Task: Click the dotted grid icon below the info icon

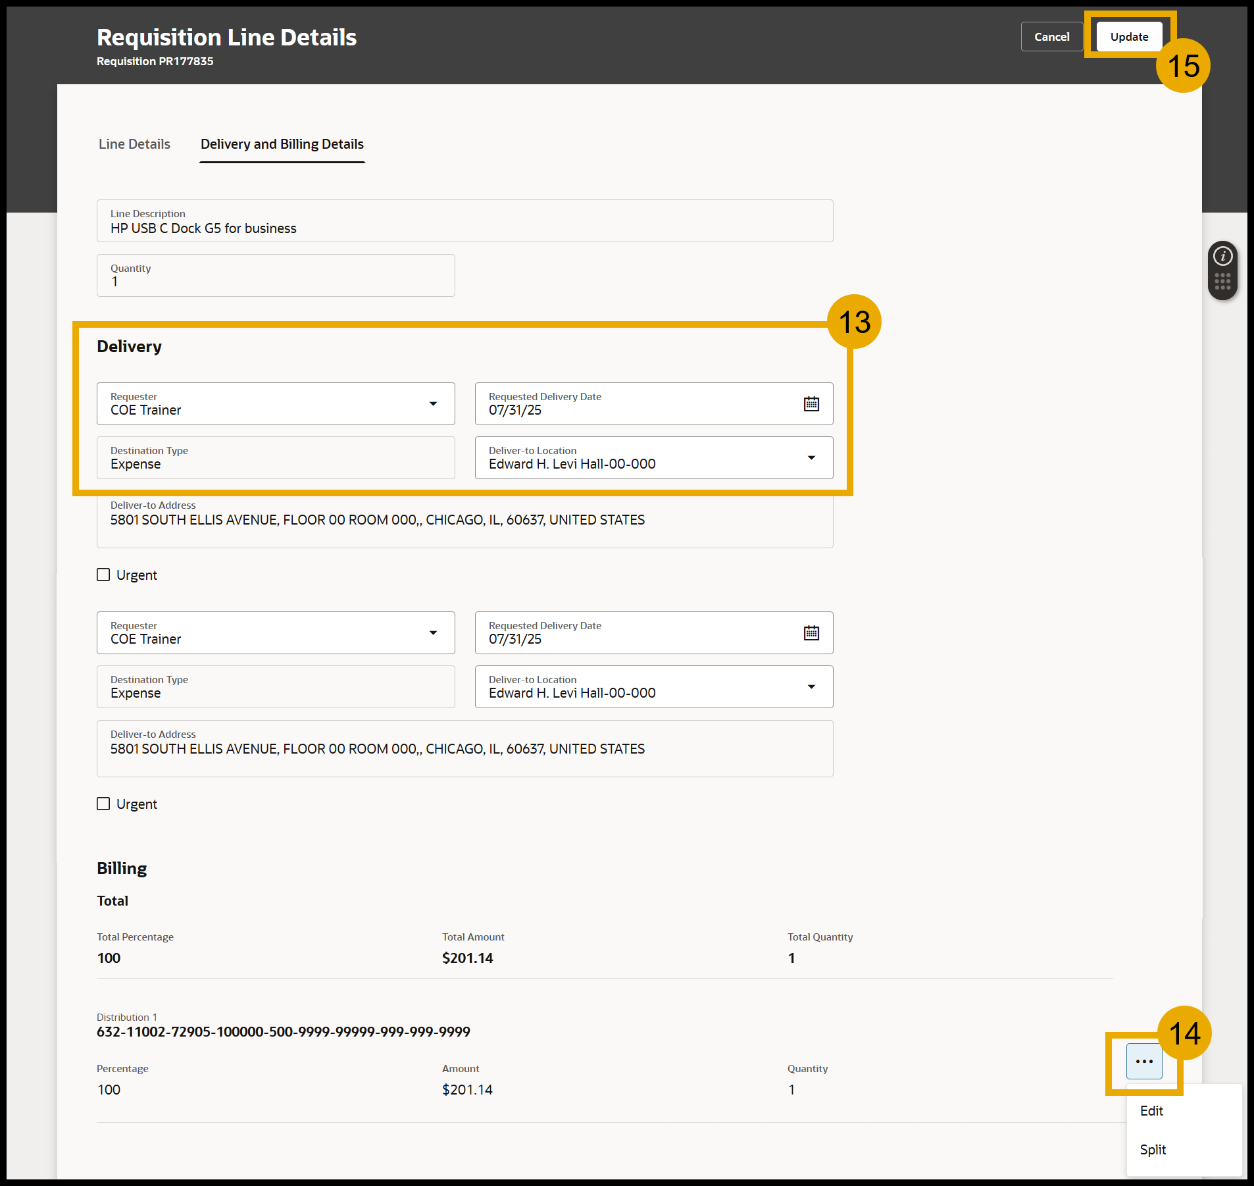Action: point(1222,282)
